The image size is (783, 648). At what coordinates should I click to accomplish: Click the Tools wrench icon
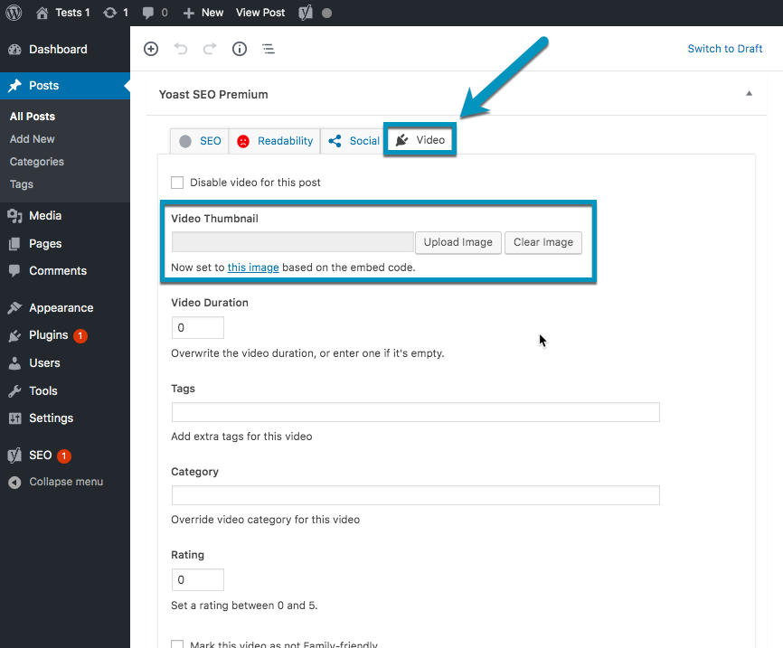point(15,391)
